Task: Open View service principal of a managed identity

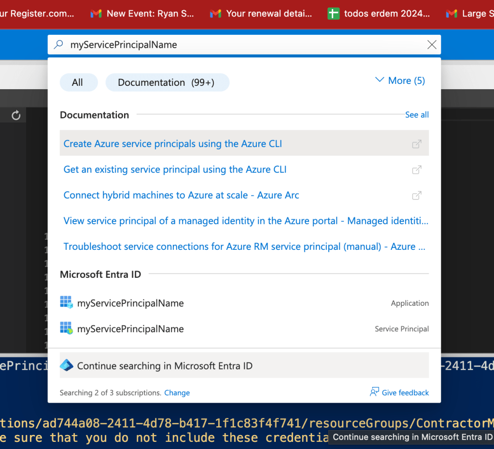Action: [x=246, y=221]
